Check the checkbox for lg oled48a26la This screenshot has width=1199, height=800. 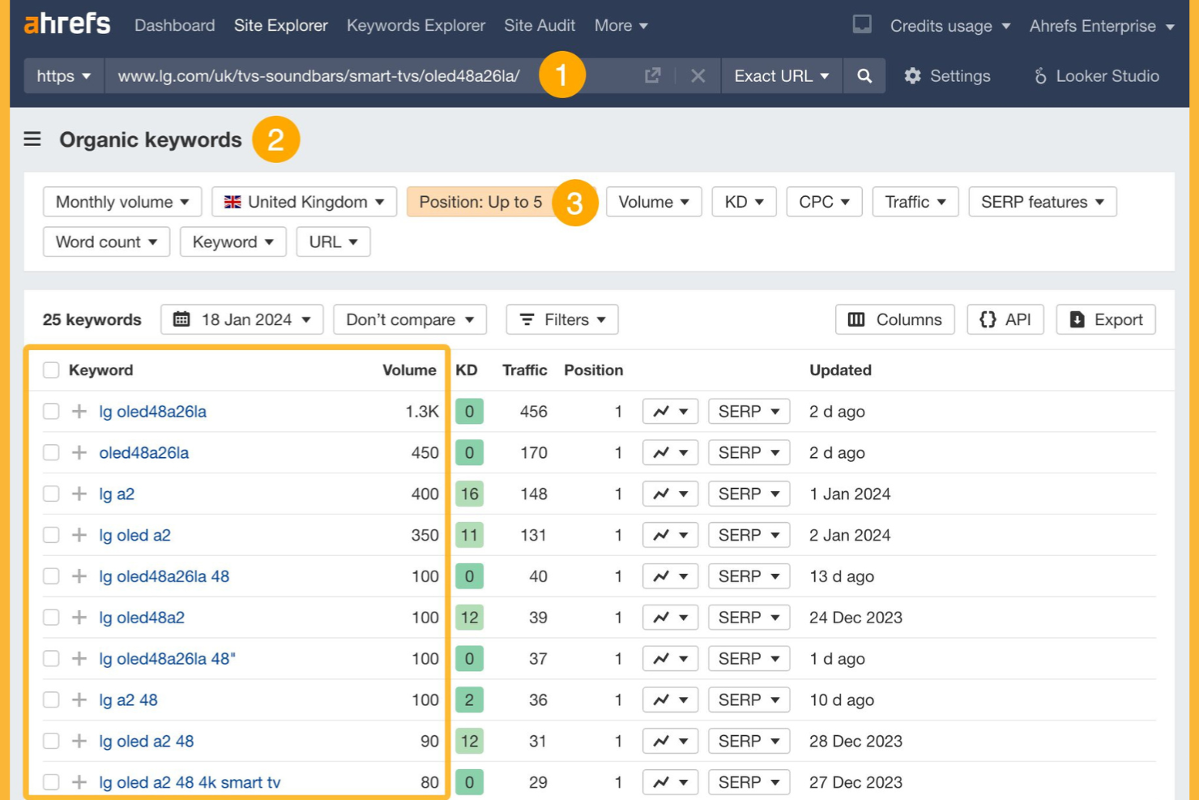pyautogui.click(x=51, y=411)
